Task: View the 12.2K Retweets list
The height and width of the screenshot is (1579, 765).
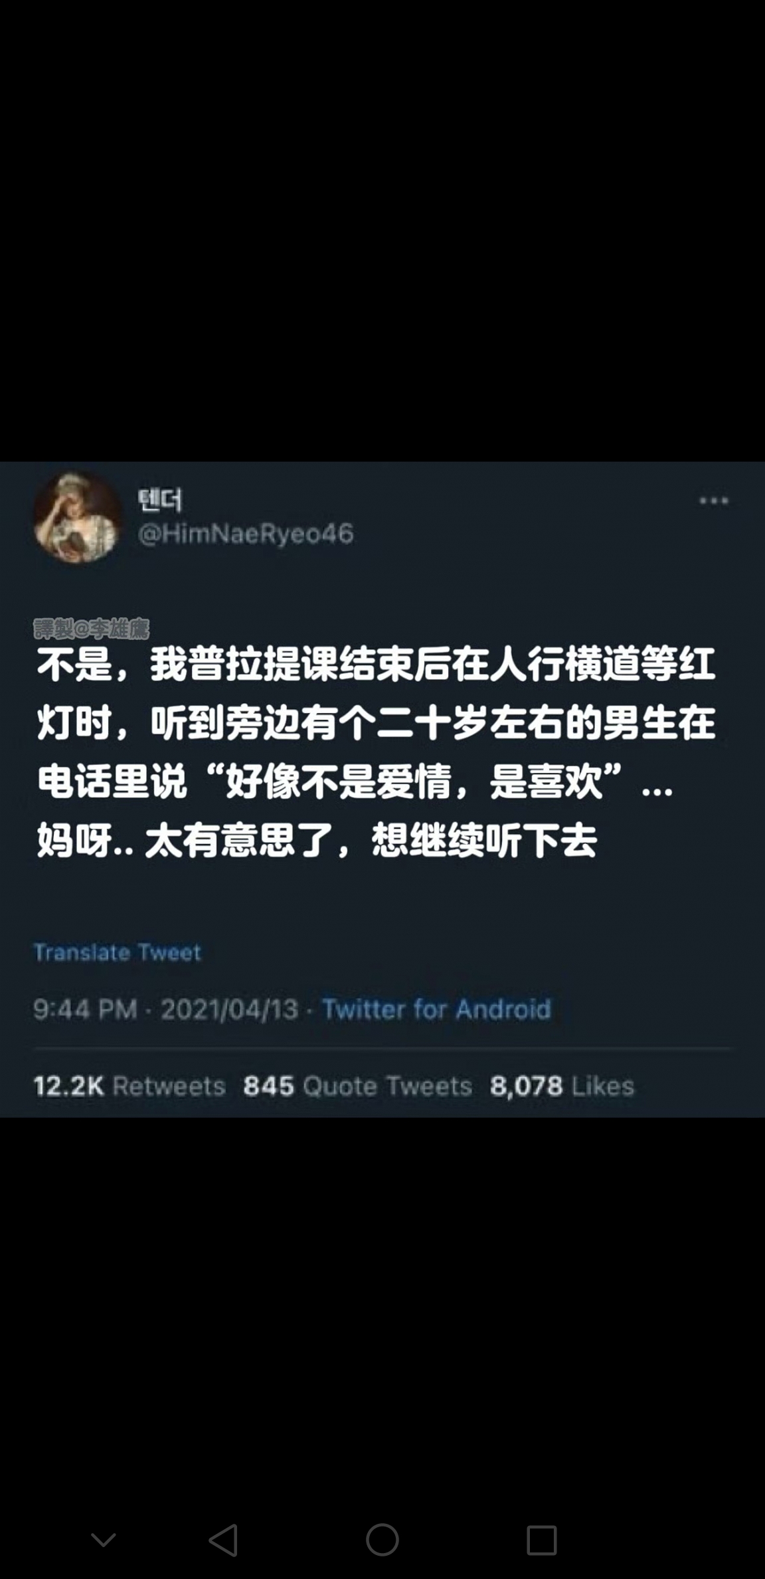Action: coord(129,1086)
